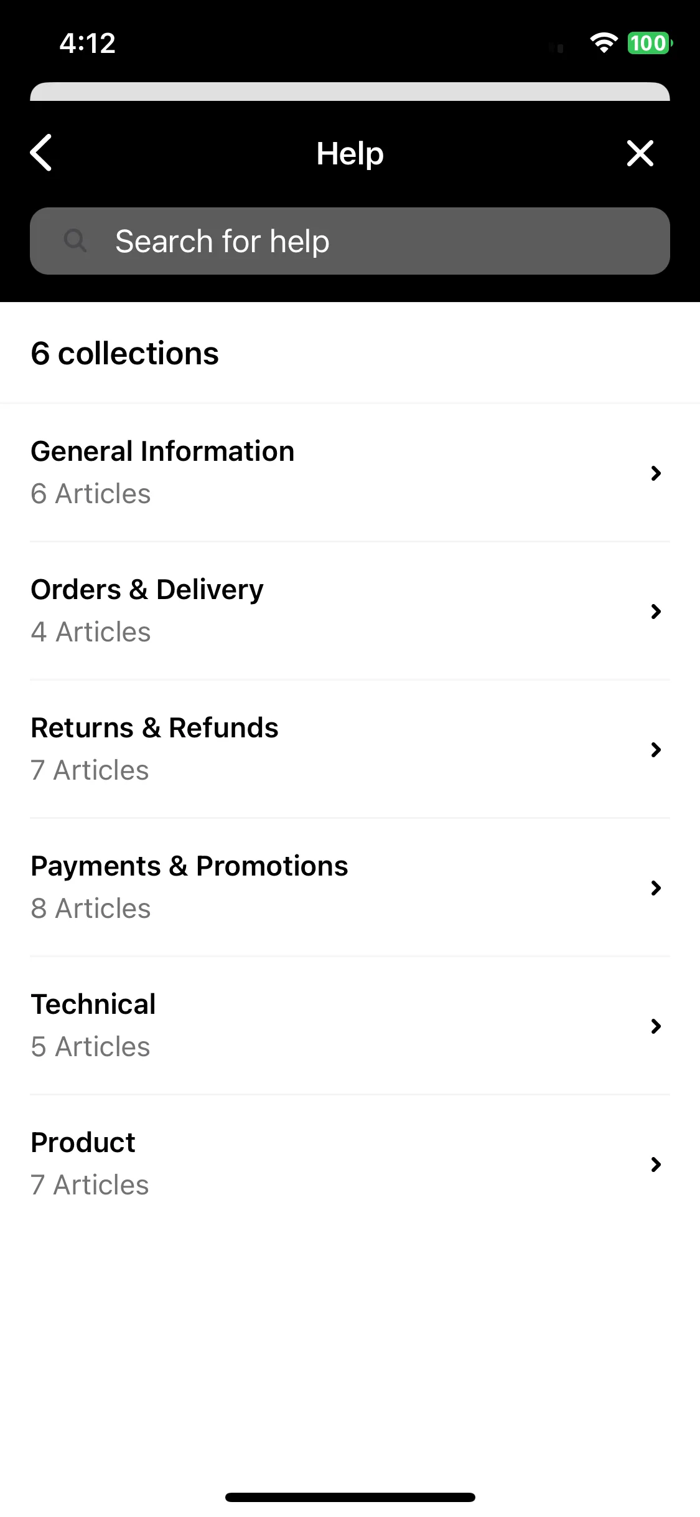
Task: Tap the gray sheet handle bar at top
Action: [x=350, y=92]
